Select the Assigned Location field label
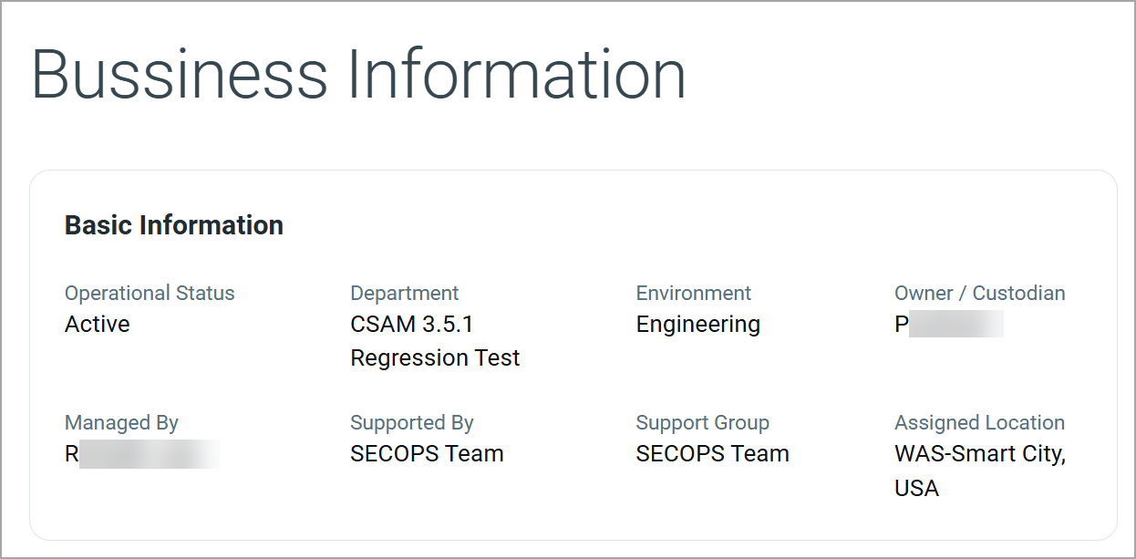Image resolution: width=1136 pixels, height=559 pixels. (980, 423)
